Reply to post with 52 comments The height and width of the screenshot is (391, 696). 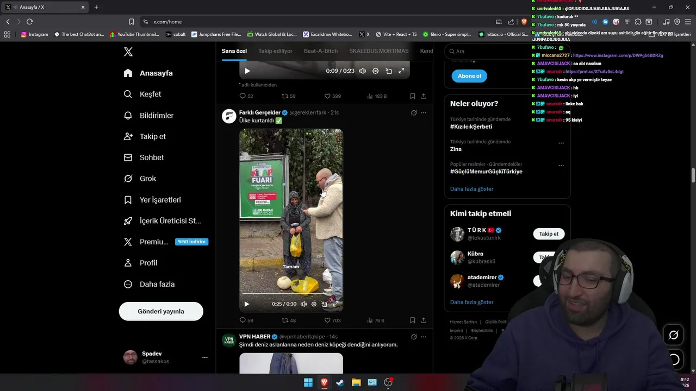tap(246, 96)
